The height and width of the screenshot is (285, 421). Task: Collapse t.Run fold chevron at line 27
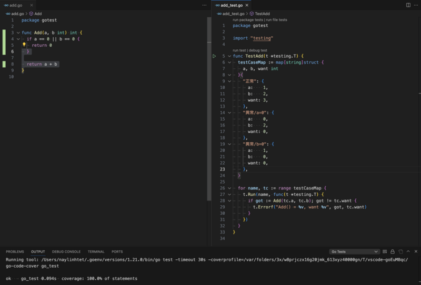[x=229, y=195]
